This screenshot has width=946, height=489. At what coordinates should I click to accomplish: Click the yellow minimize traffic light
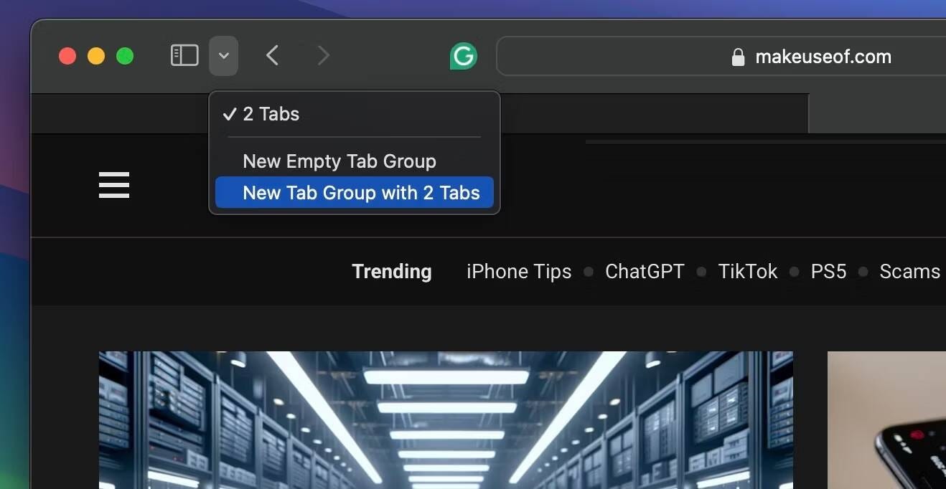pos(96,55)
